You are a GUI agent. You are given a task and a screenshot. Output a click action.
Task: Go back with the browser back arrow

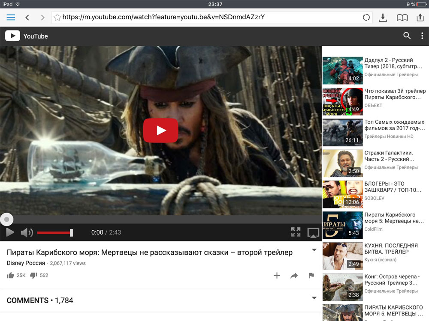coord(27,18)
